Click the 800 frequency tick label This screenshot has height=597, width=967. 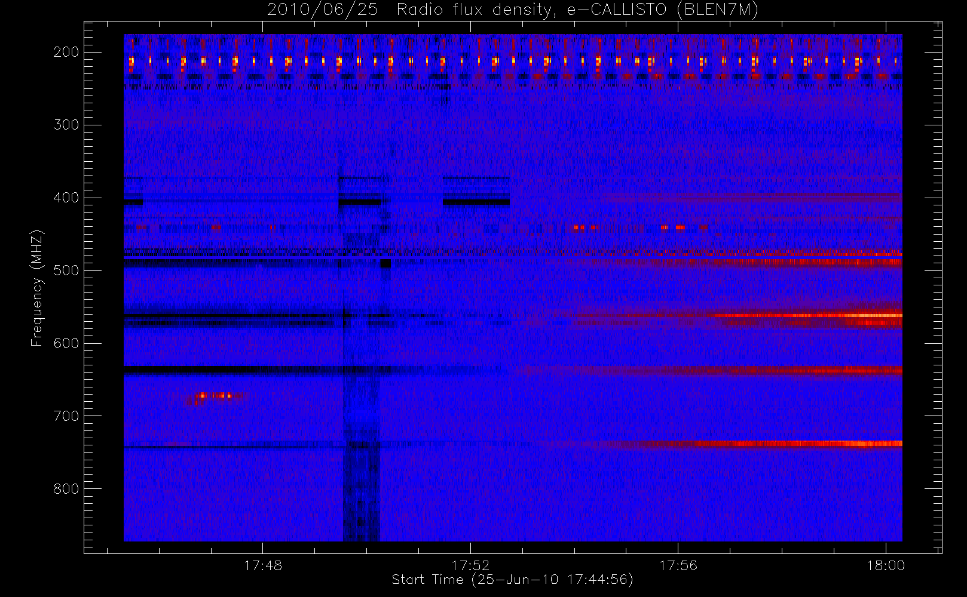point(66,489)
